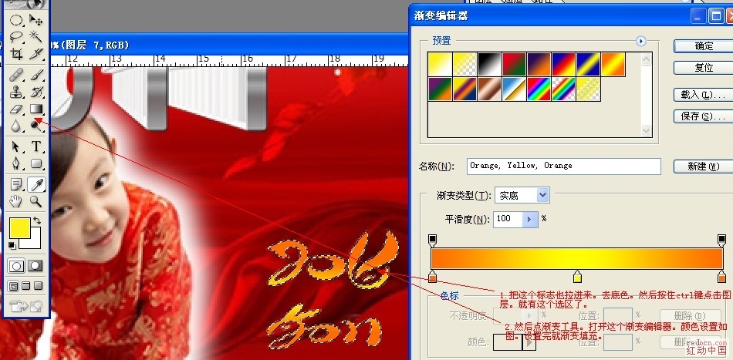Click presets list scroll-down arrow
Screen dimensions: 733x360
click(647, 131)
